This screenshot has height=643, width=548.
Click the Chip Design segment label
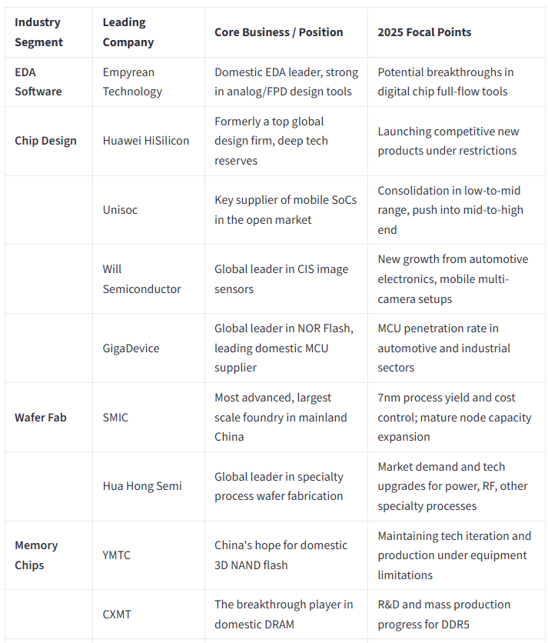point(45,141)
